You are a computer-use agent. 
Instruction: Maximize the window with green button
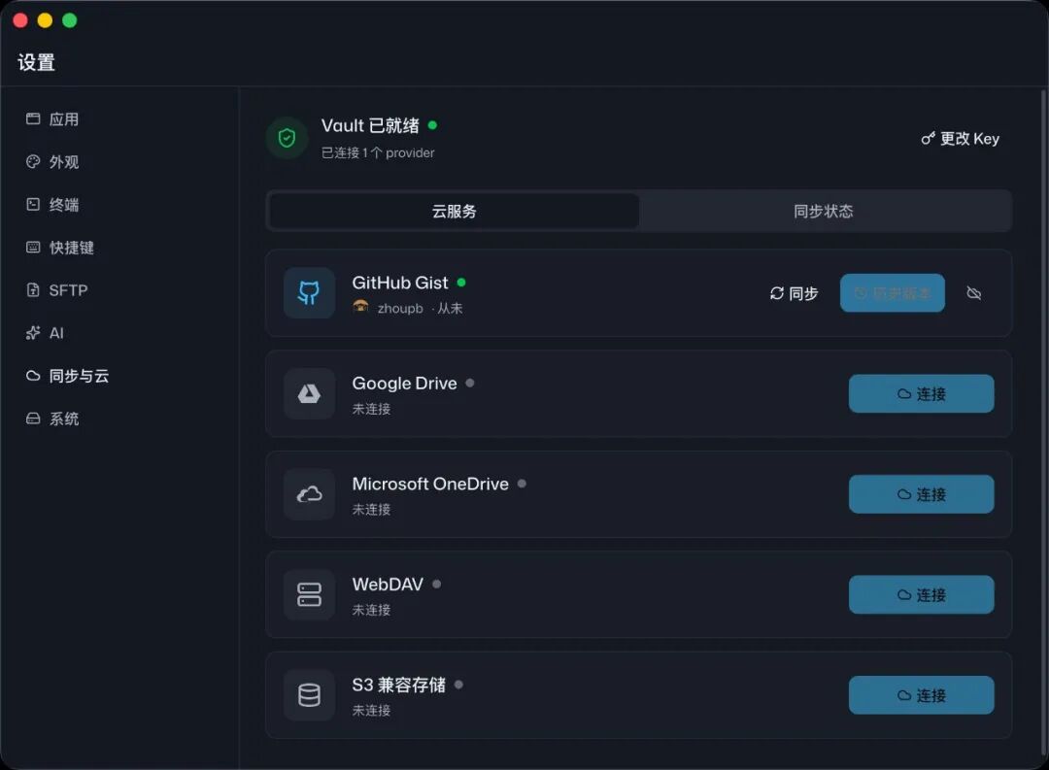click(70, 20)
